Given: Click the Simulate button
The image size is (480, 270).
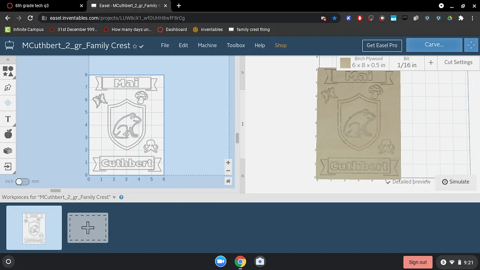Looking at the screenshot, I should coord(456,182).
